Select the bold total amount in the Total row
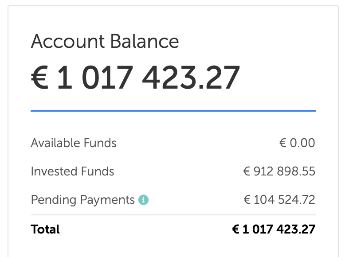This screenshot has width=345, height=257. pyautogui.click(x=274, y=229)
